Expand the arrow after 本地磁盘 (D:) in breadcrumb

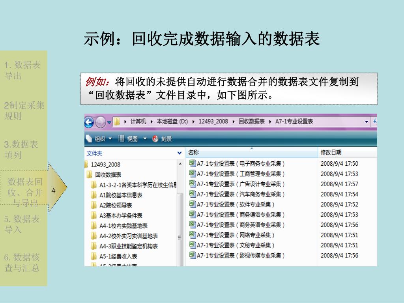click(x=193, y=122)
